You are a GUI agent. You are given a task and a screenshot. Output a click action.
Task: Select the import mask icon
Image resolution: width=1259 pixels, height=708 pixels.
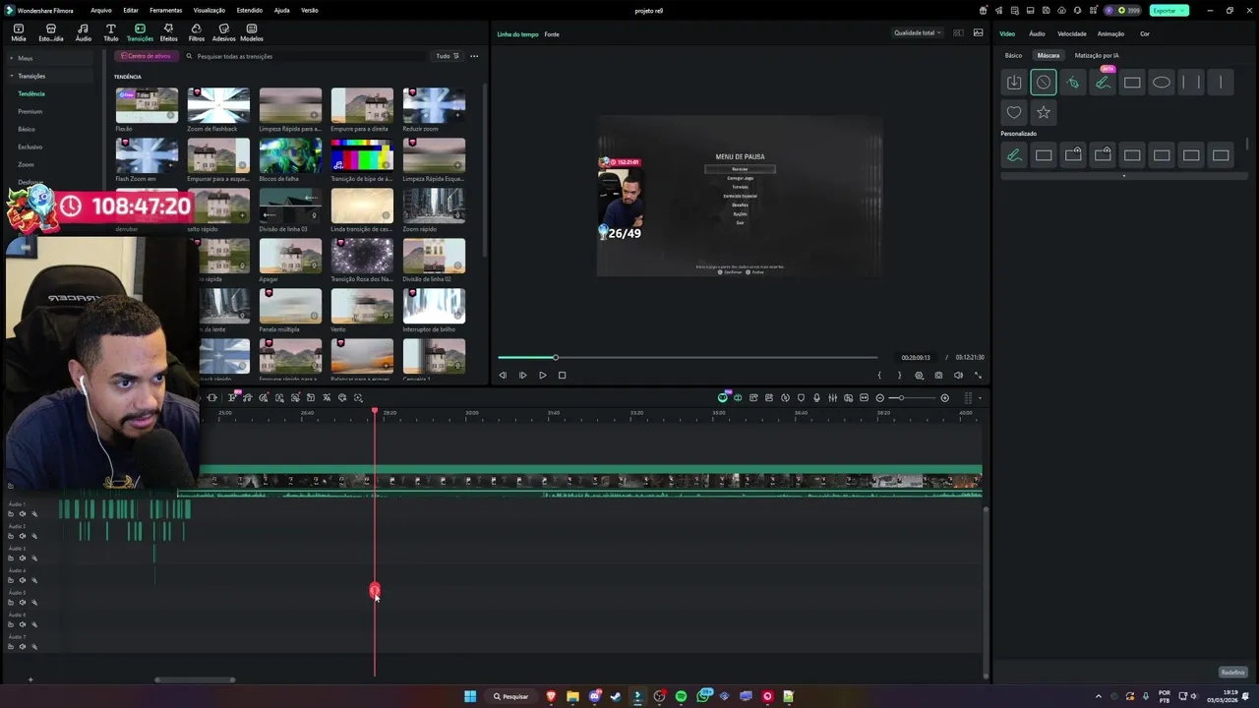click(1014, 83)
